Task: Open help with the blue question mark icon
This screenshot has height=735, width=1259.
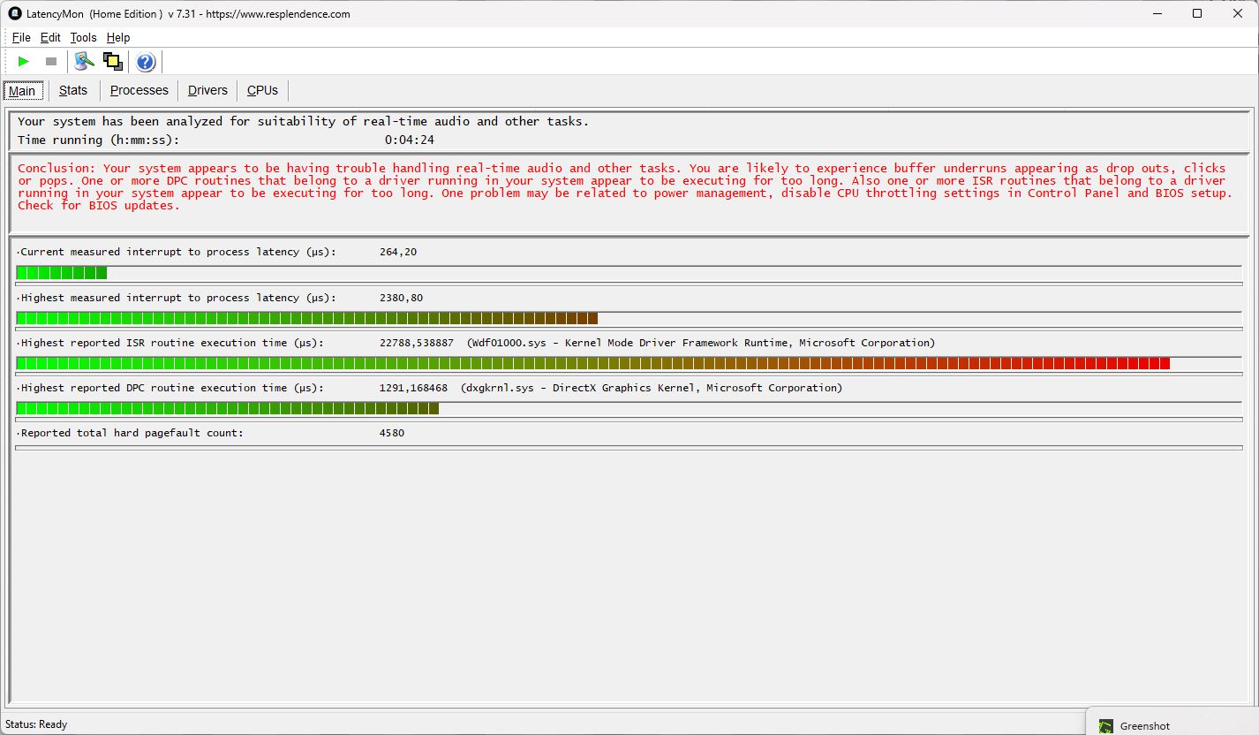Action: 146,62
